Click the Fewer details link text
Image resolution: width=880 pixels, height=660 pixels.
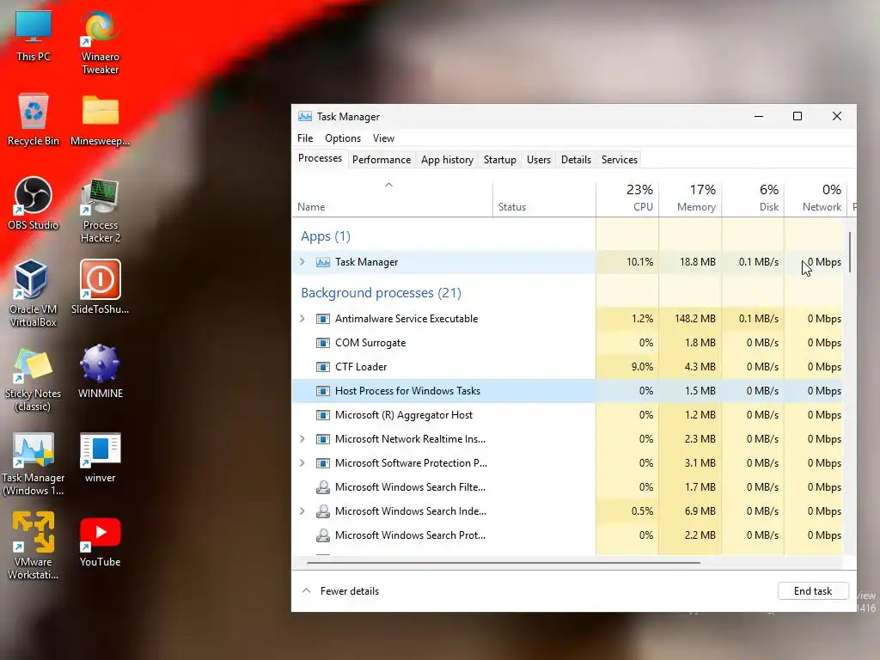tap(350, 591)
